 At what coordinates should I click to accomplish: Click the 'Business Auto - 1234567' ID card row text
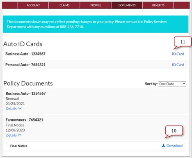pos(25,54)
